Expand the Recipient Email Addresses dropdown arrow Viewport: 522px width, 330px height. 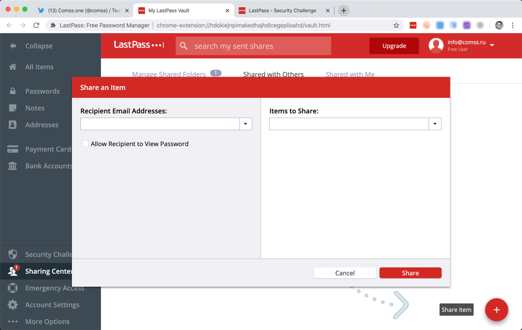(x=245, y=124)
